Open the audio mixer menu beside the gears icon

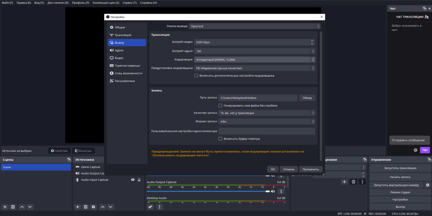[x=159, y=207]
